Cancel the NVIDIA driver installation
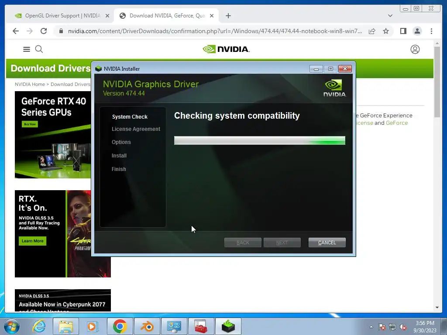The image size is (447, 335). (327, 243)
